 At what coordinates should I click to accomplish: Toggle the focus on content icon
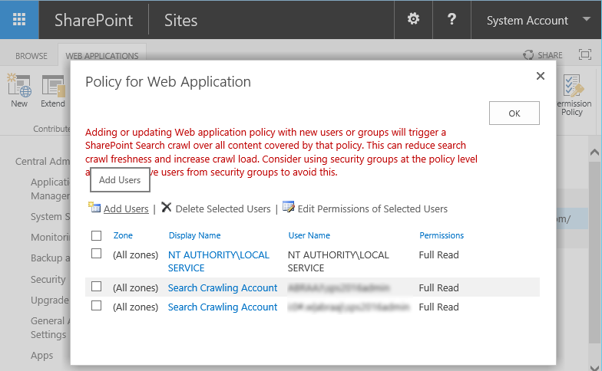click(585, 54)
